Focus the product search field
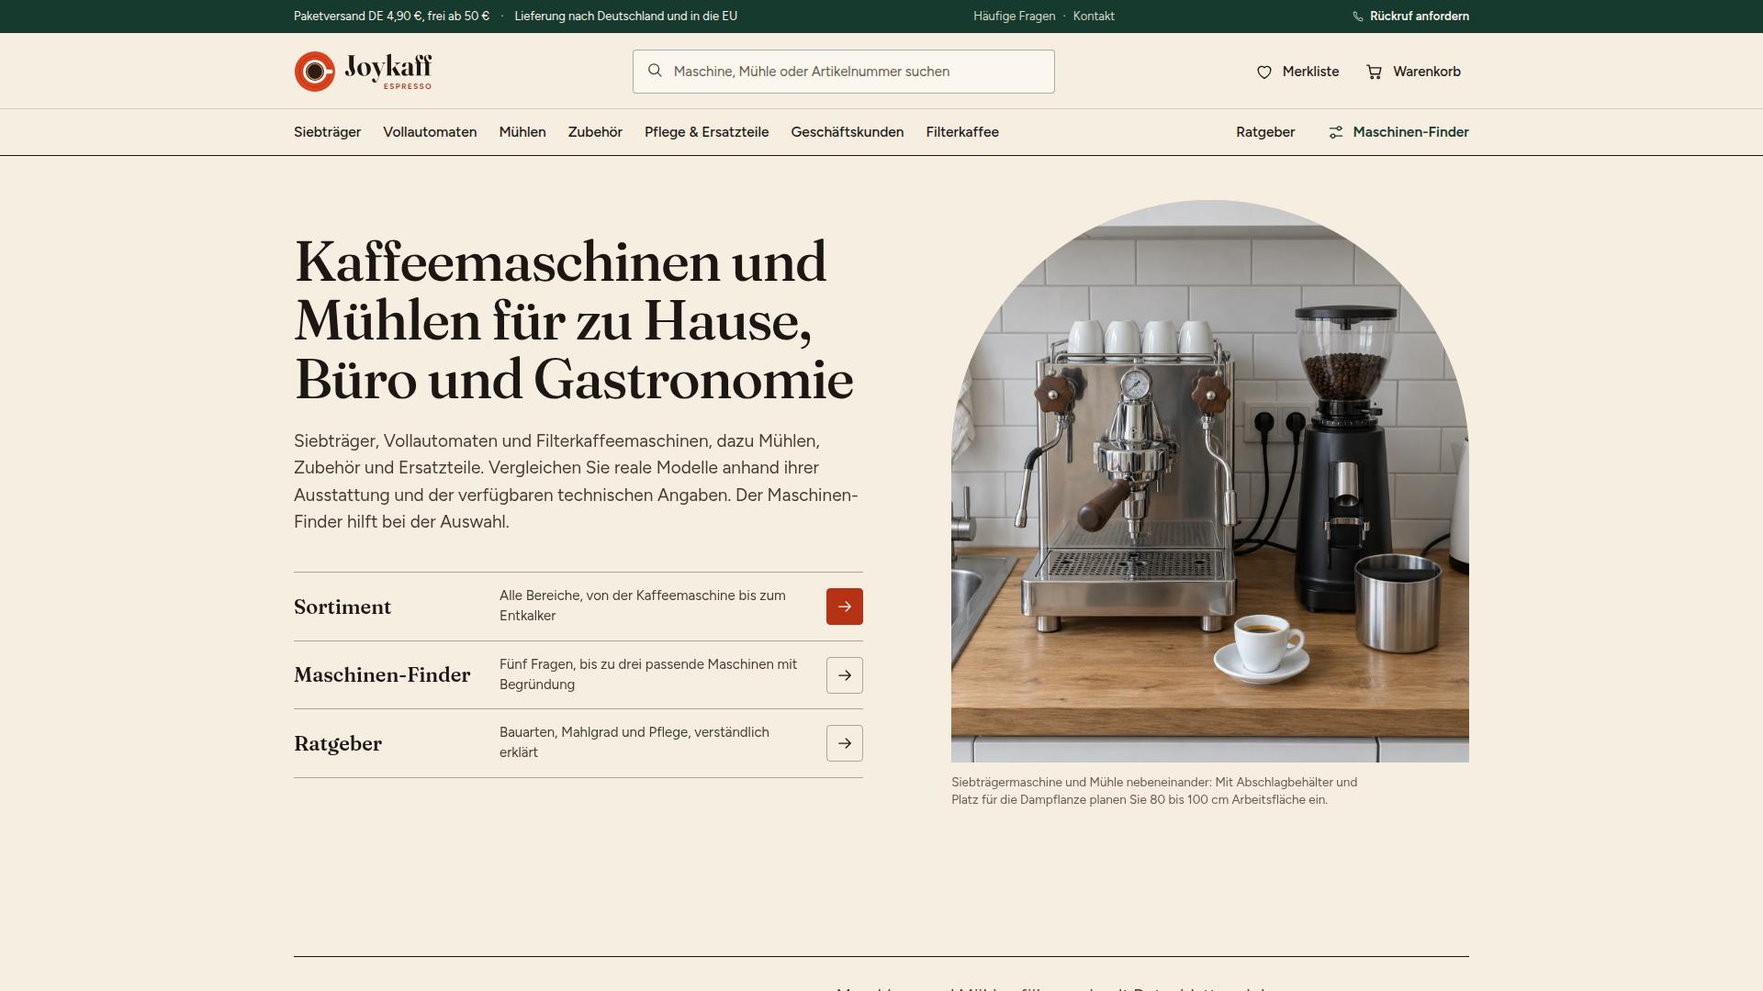 click(x=843, y=72)
